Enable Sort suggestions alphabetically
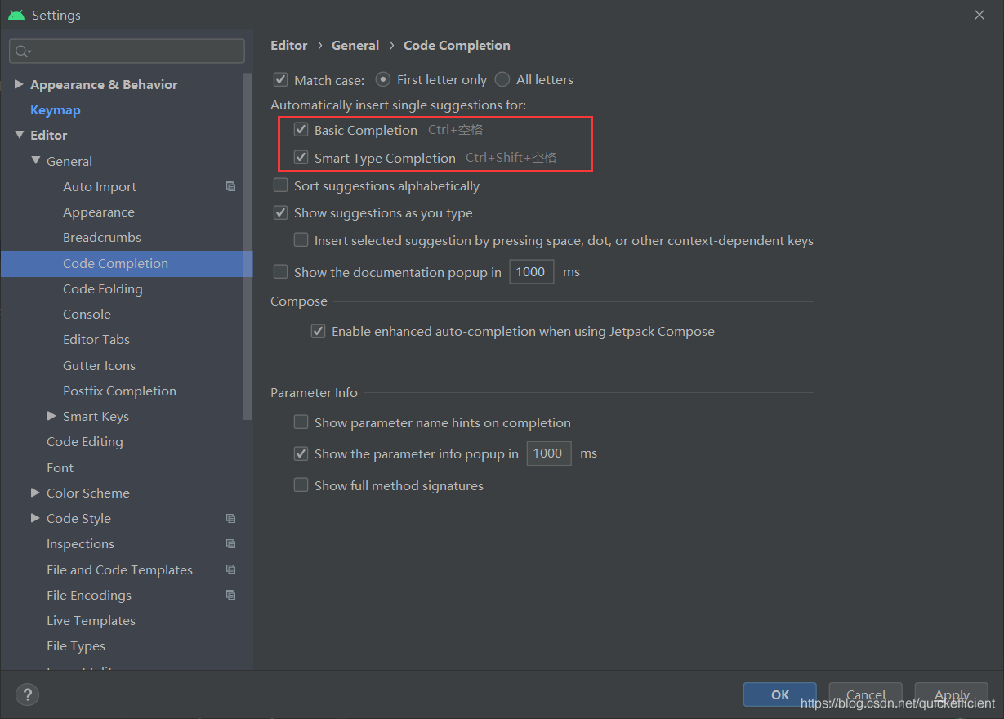The height and width of the screenshot is (719, 1004). point(280,185)
